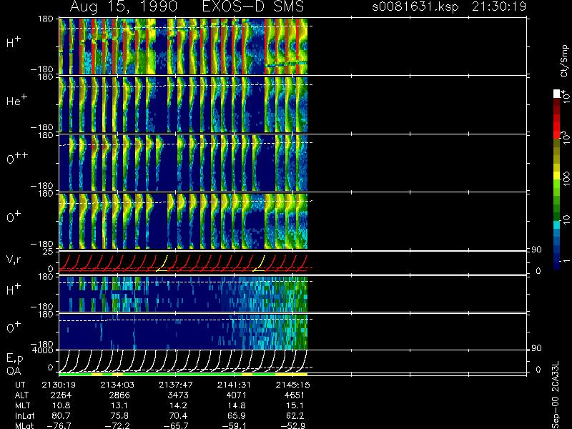Click UT value "2145:15"
Image resolution: width=572 pixels, height=429 pixels.
pos(293,385)
